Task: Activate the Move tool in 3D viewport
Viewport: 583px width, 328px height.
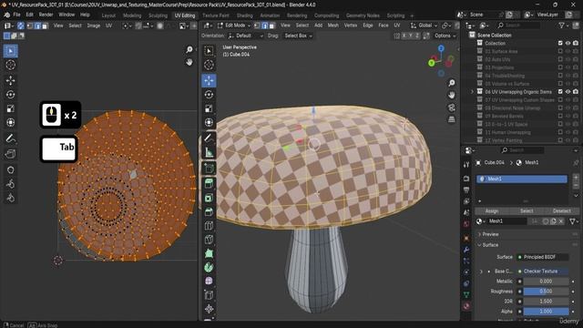Action: 209,80
